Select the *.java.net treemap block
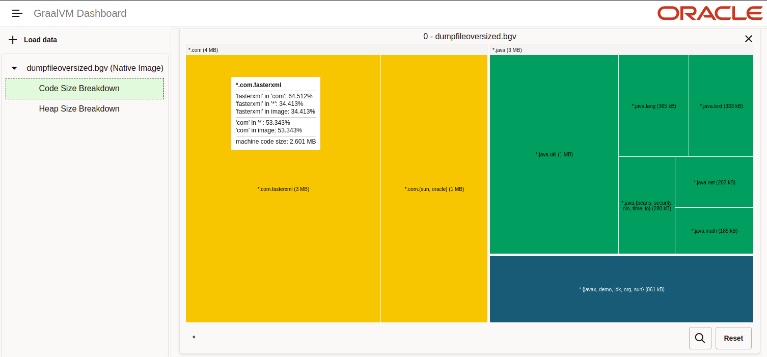This screenshot has width=767, height=357. click(714, 182)
